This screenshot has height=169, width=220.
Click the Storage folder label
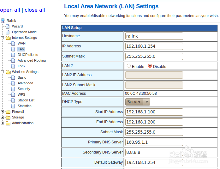(x=18, y=117)
